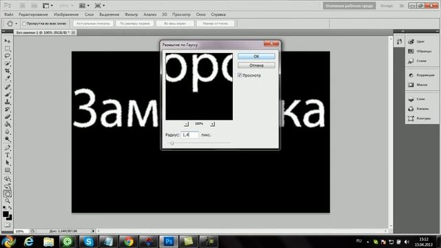Viewport: 441px width, 248px height.
Task: Select the Rectangle shape tool
Action: click(x=8, y=170)
